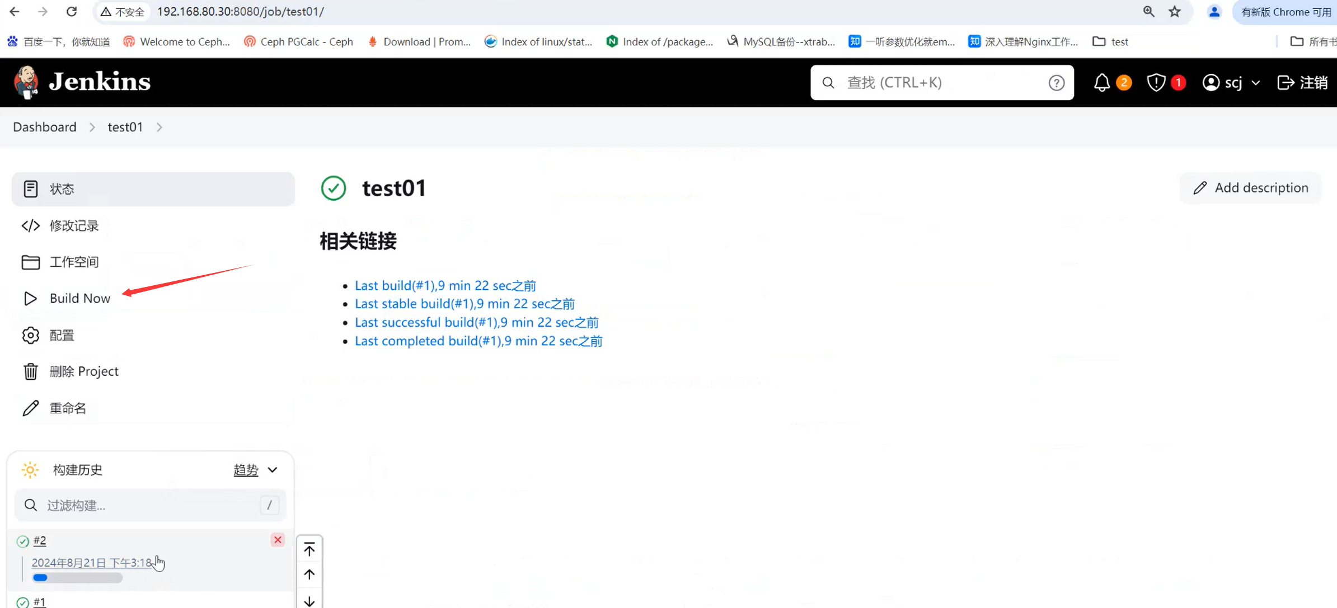Start a build with Build Now

[79, 298]
